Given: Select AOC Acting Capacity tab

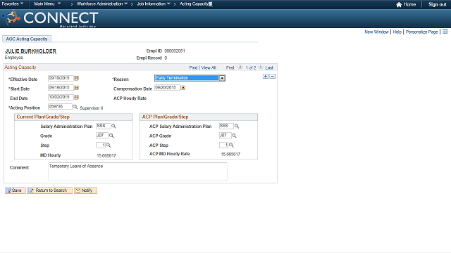Looking at the screenshot, I should [x=27, y=39].
